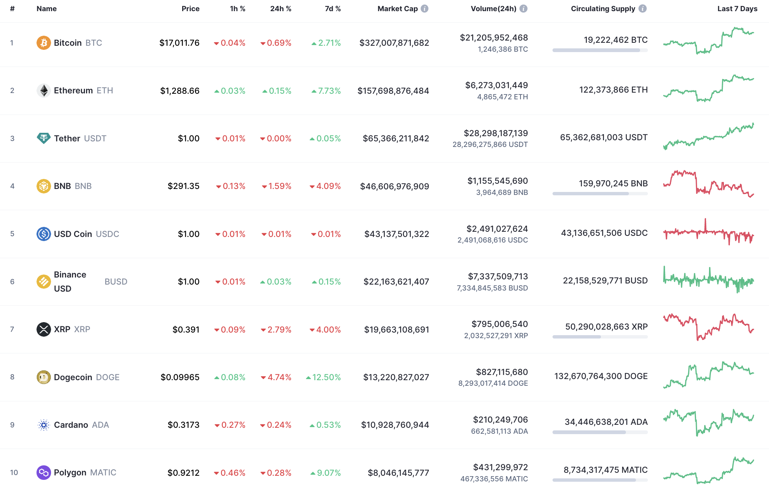Image resolution: width=769 pixels, height=494 pixels.
Task: Select the Ethereum ETH icon
Action: click(44, 90)
